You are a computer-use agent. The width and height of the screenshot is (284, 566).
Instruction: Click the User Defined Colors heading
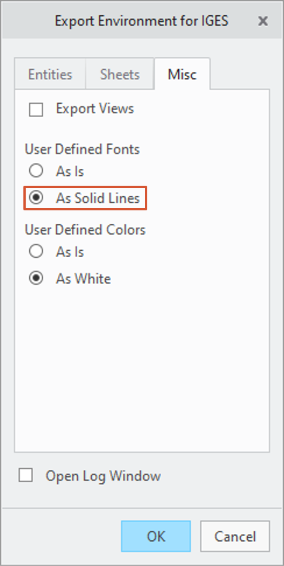pyautogui.click(x=85, y=230)
